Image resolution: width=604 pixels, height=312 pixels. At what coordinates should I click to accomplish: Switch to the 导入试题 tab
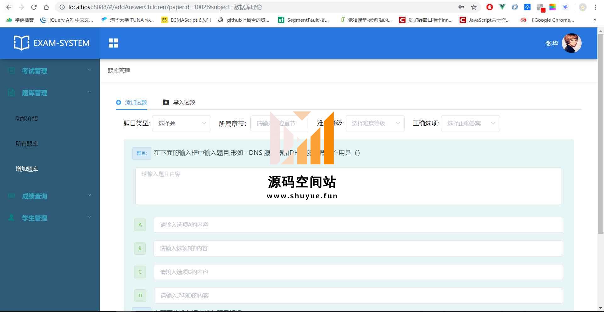tap(179, 102)
